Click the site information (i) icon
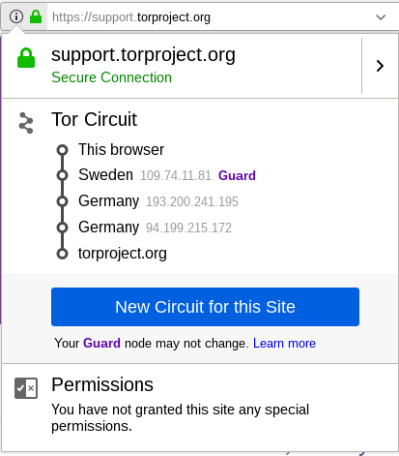Image resolution: width=399 pixels, height=456 pixels. coord(16,16)
